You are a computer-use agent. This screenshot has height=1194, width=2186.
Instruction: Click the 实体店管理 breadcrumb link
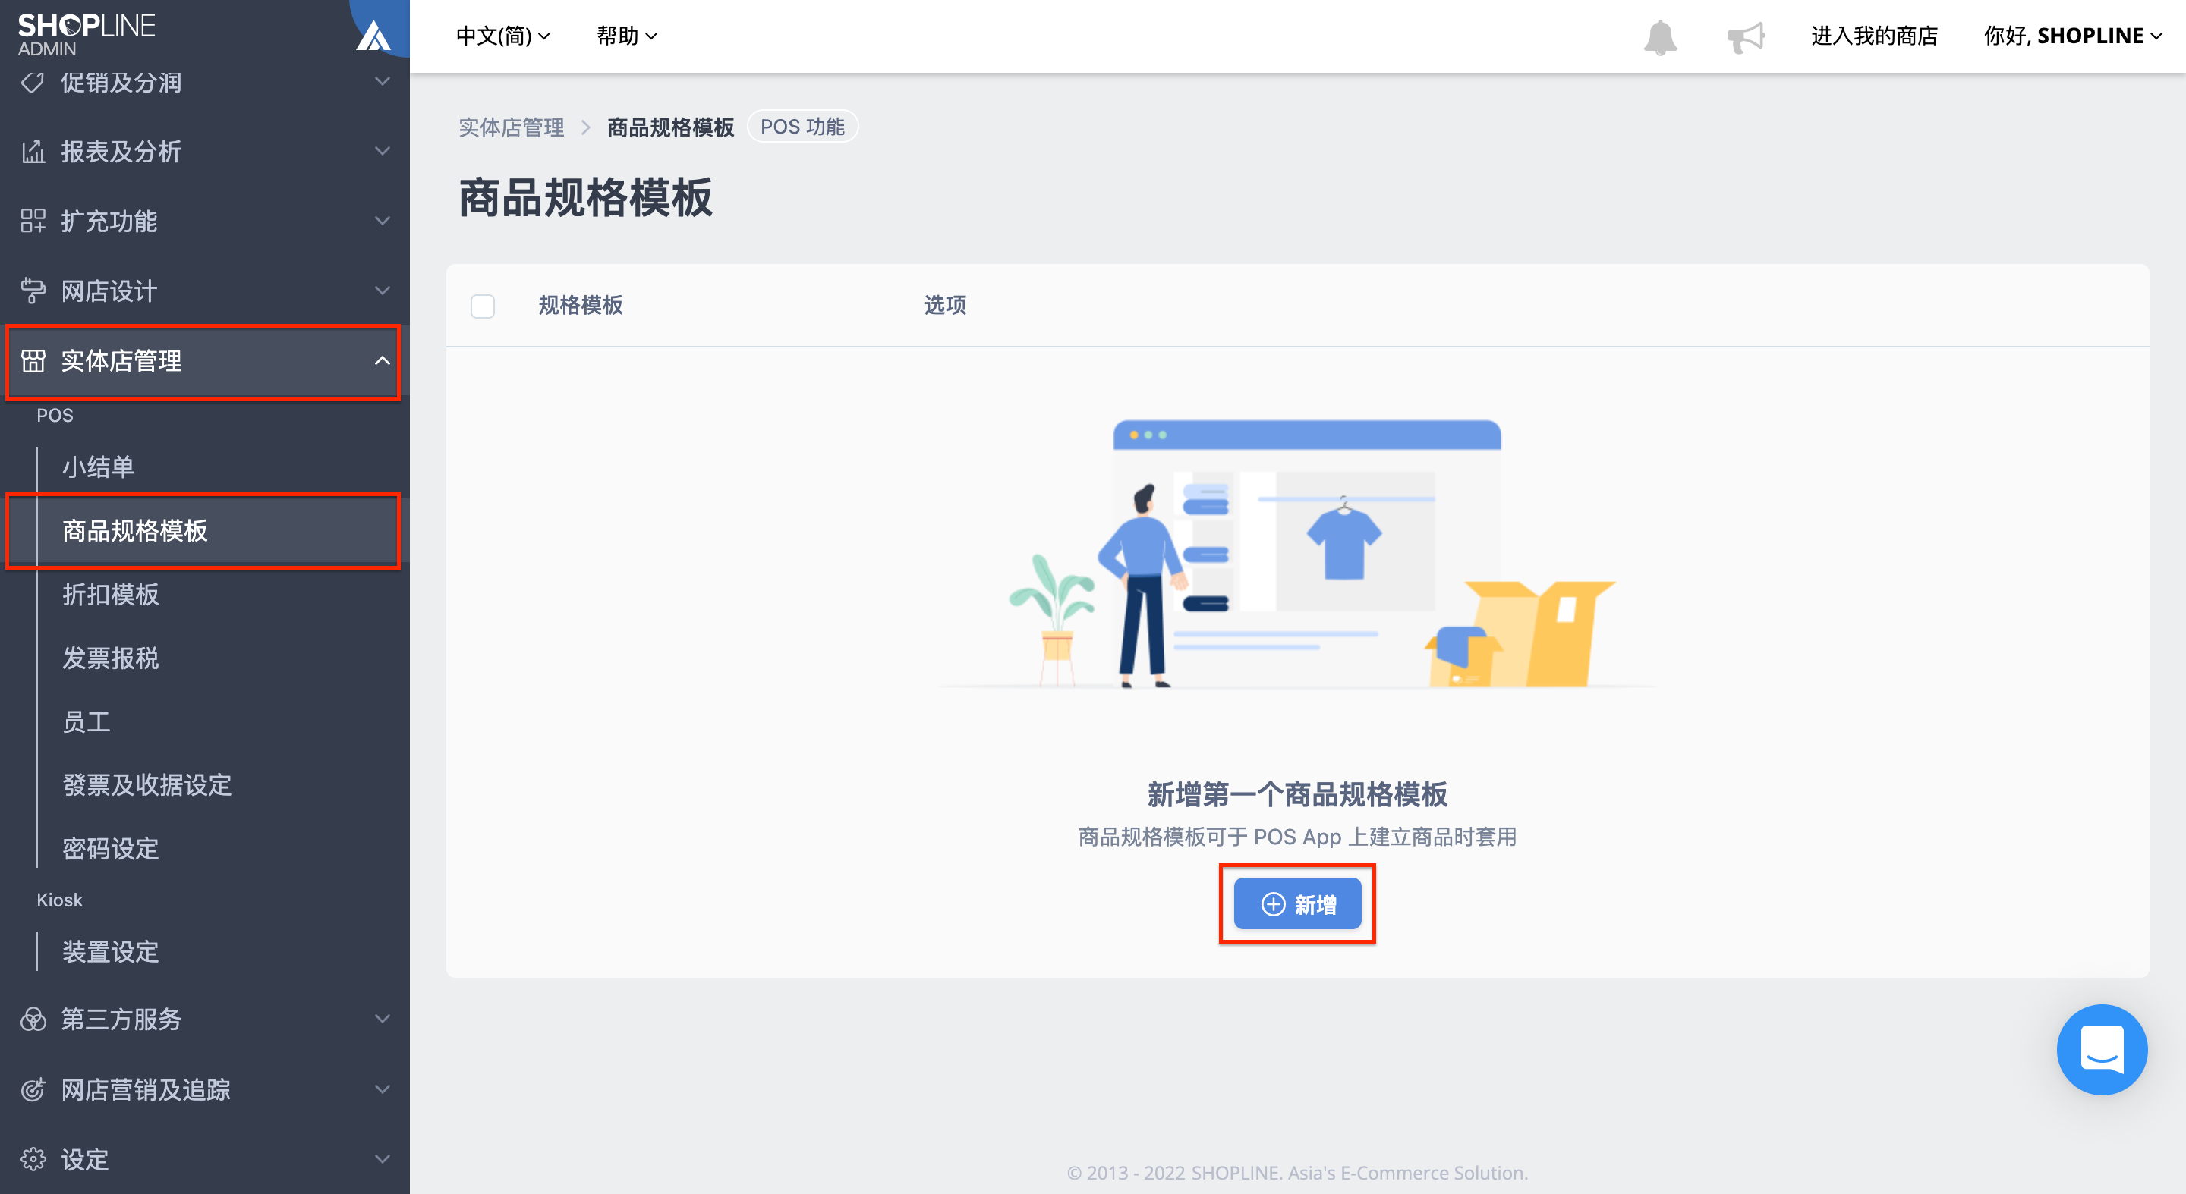(511, 127)
